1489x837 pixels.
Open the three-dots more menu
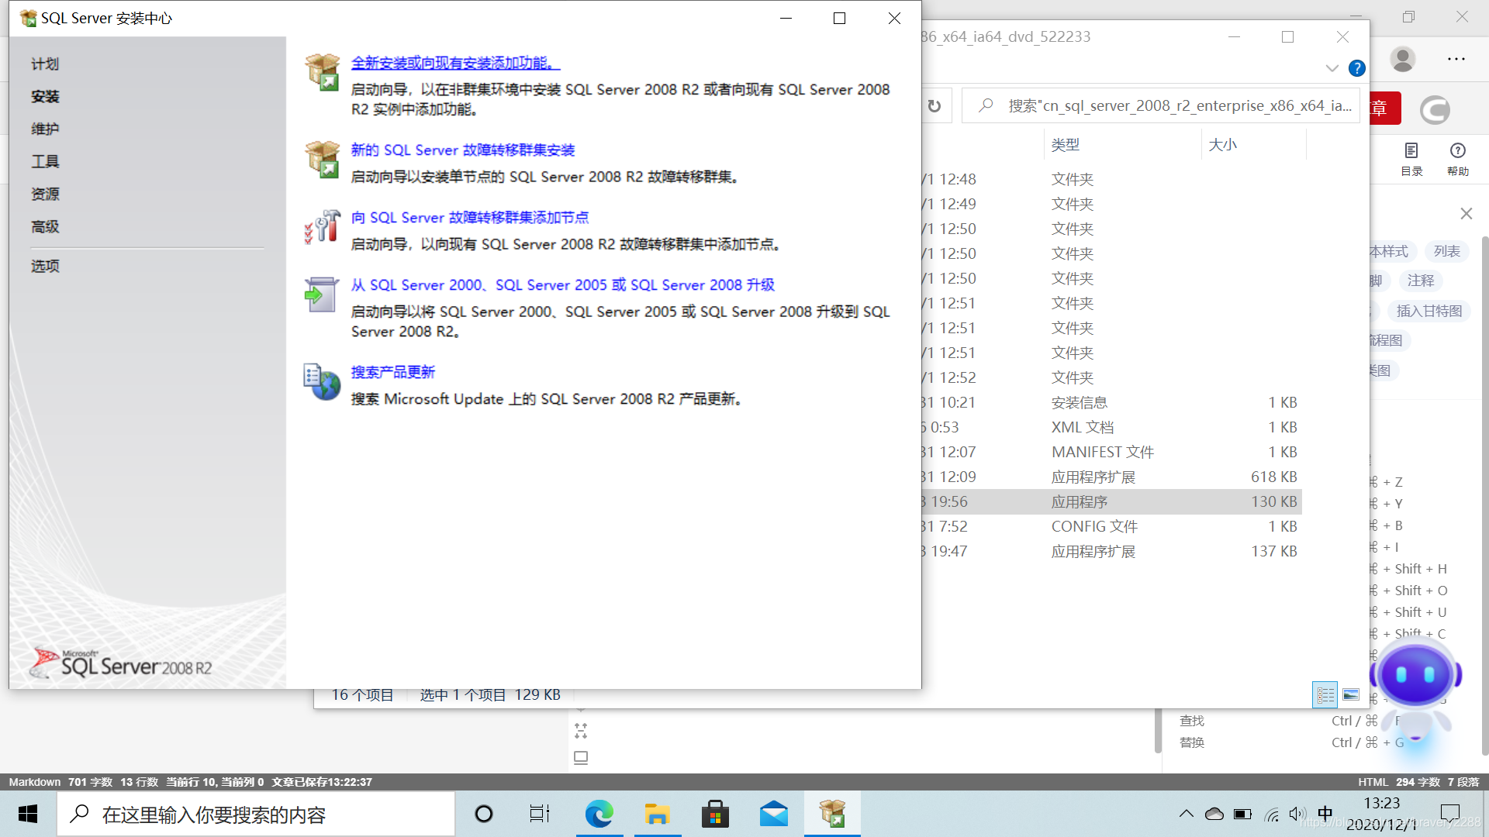point(1456,59)
